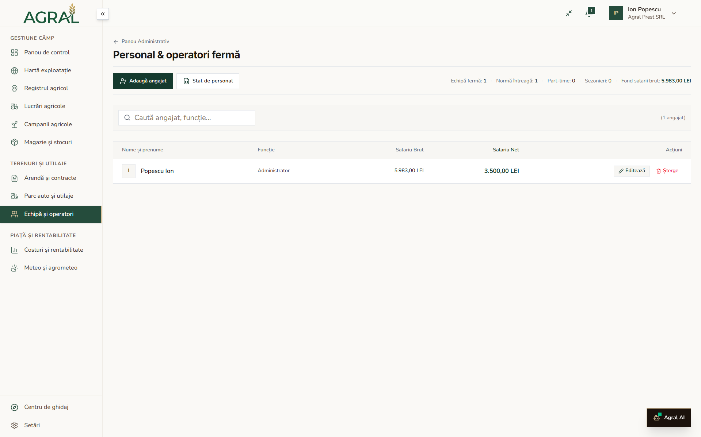
Task: Click the IP user avatar
Action: tap(616, 13)
